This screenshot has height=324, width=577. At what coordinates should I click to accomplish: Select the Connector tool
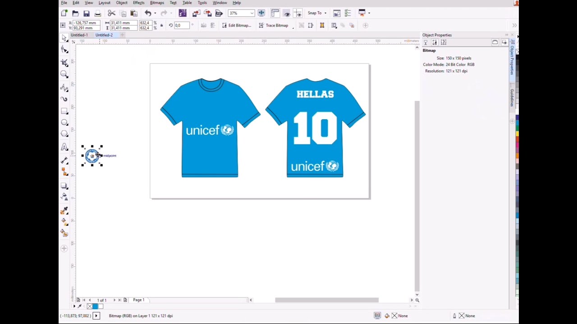(x=64, y=172)
